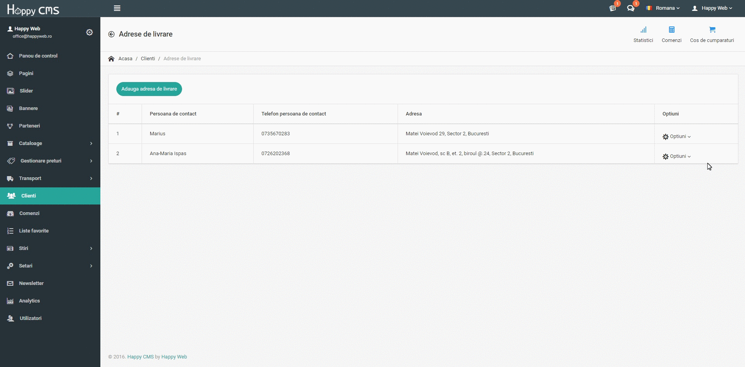Click phone number 0726202368
The width and height of the screenshot is (745, 367).
point(275,154)
